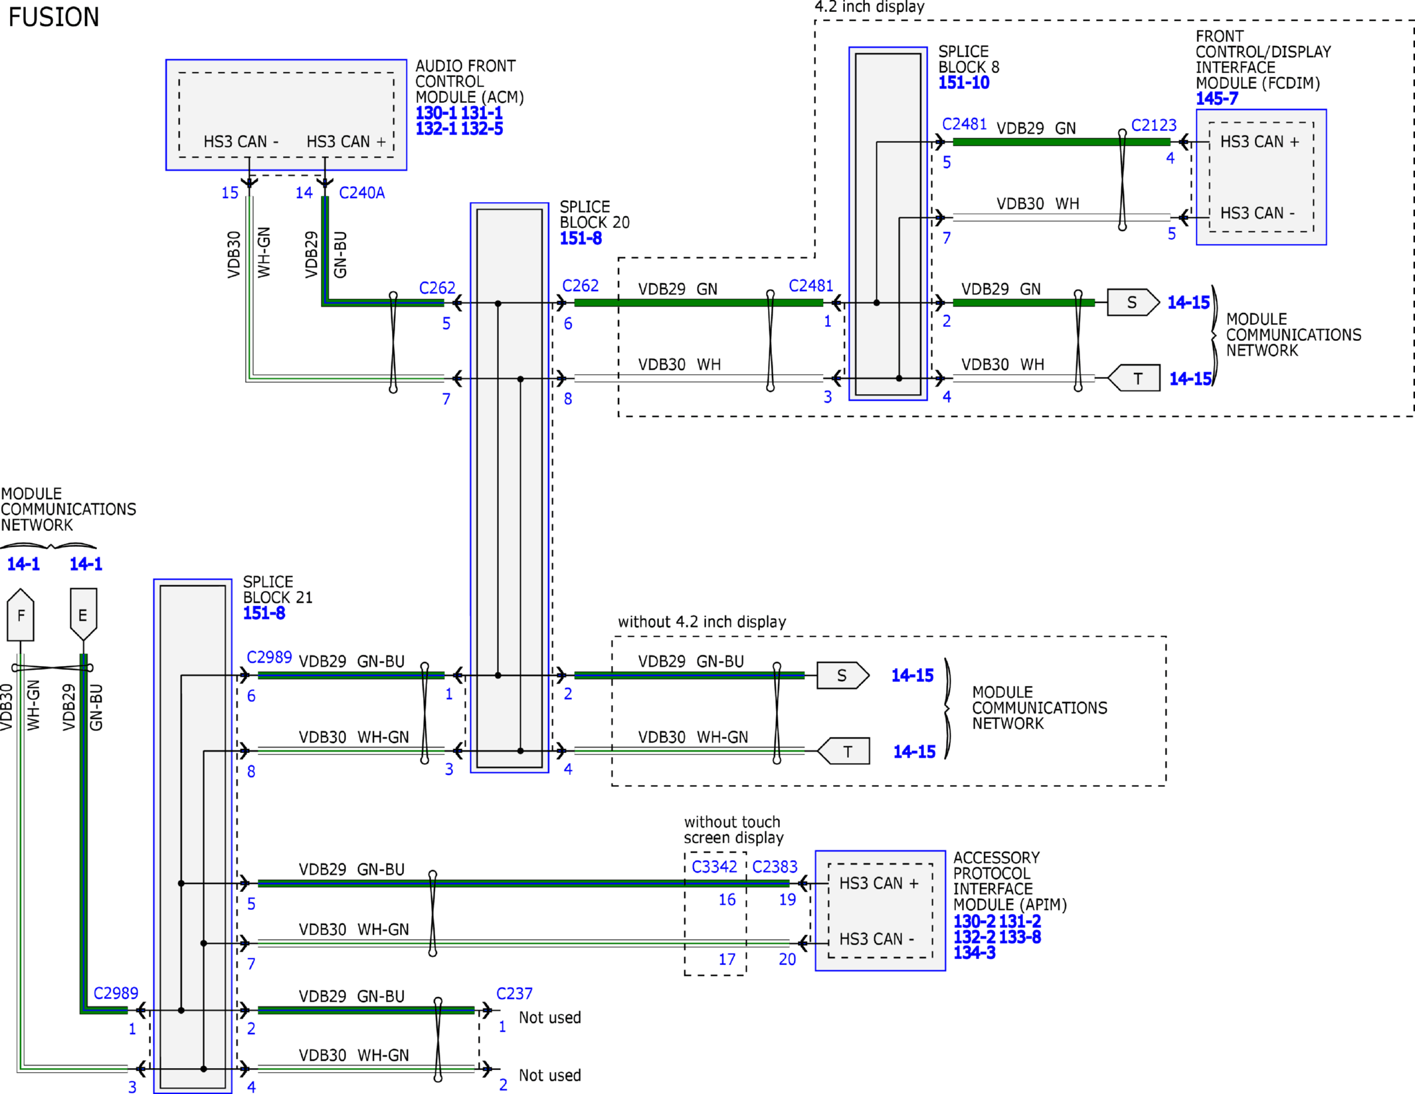Follow the 151-8 link under Splice Block 21

tap(264, 613)
